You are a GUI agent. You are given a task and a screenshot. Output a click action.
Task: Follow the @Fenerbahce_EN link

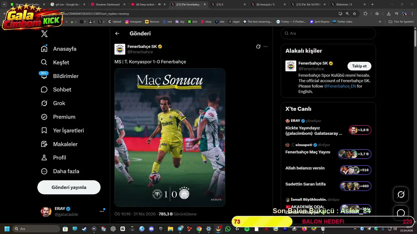pyautogui.click(x=340, y=86)
